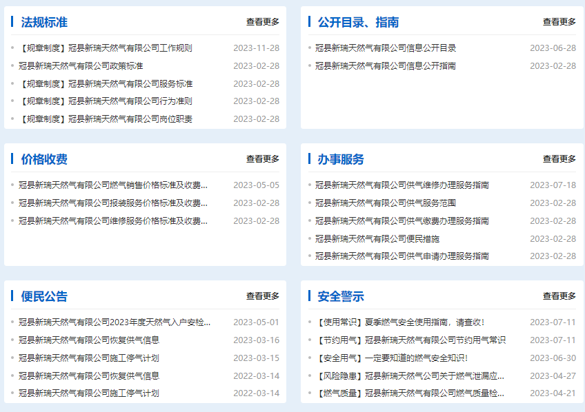Screen dimensions: 585x412
Task: Open 恢复供气信息 notice dated 2022-03-14
Action: [89, 376]
